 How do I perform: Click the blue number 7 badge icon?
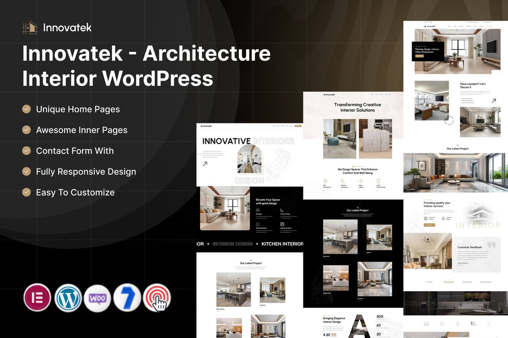coord(127,298)
